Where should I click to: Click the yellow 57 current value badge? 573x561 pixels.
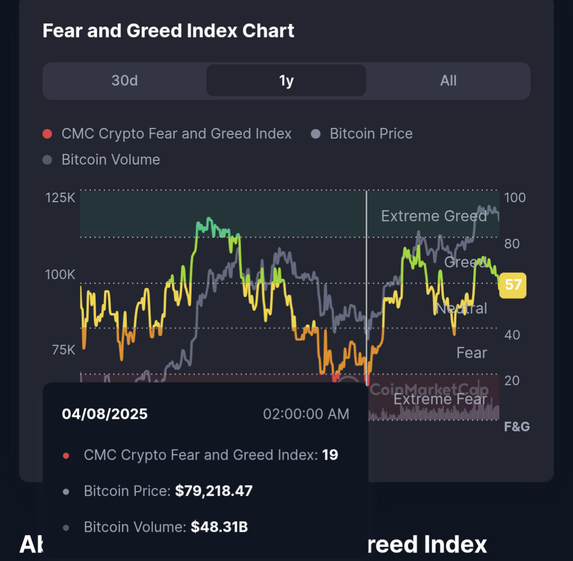[x=512, y=285]
